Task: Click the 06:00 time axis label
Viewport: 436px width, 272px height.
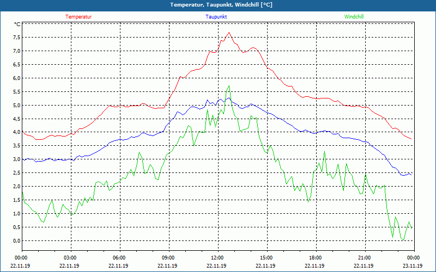Action: tap(118, 258)
